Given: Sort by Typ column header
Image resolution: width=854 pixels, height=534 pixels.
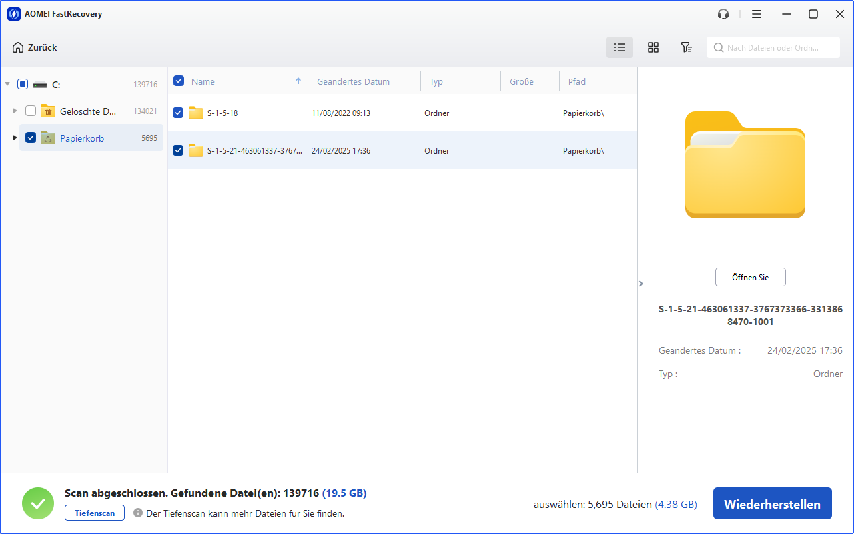Looking at the screenshot, I should click(x=436, y=81).
